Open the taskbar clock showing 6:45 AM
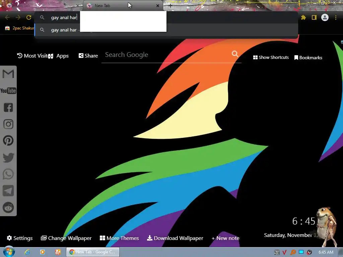 (326, 252)
